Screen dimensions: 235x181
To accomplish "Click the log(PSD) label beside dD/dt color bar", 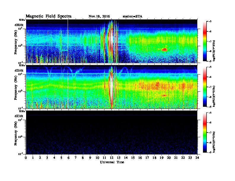I will coord(214,96).
